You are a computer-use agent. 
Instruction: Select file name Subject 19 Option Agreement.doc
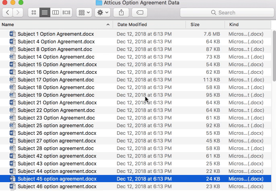56,95
